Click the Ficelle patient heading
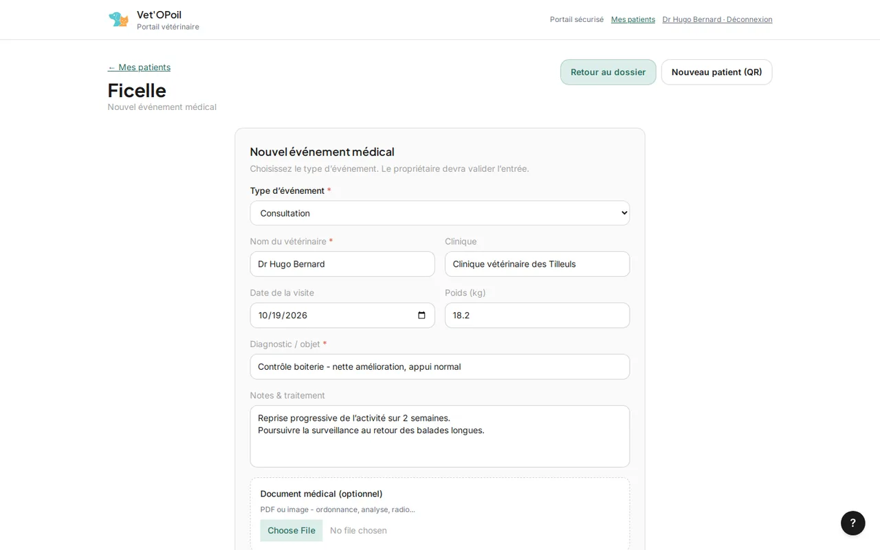 pyautogui.click(x=137, y=90)
